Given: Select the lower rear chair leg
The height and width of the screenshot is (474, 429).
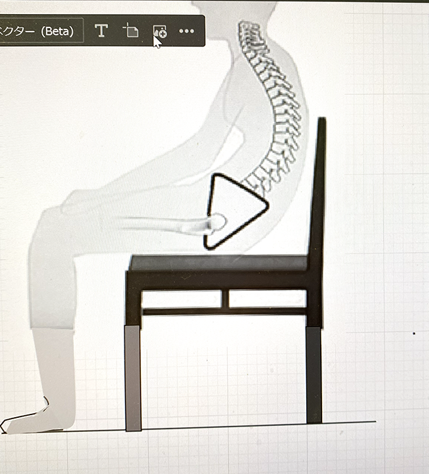Looking at the screenshot, I should click(313, 374).
